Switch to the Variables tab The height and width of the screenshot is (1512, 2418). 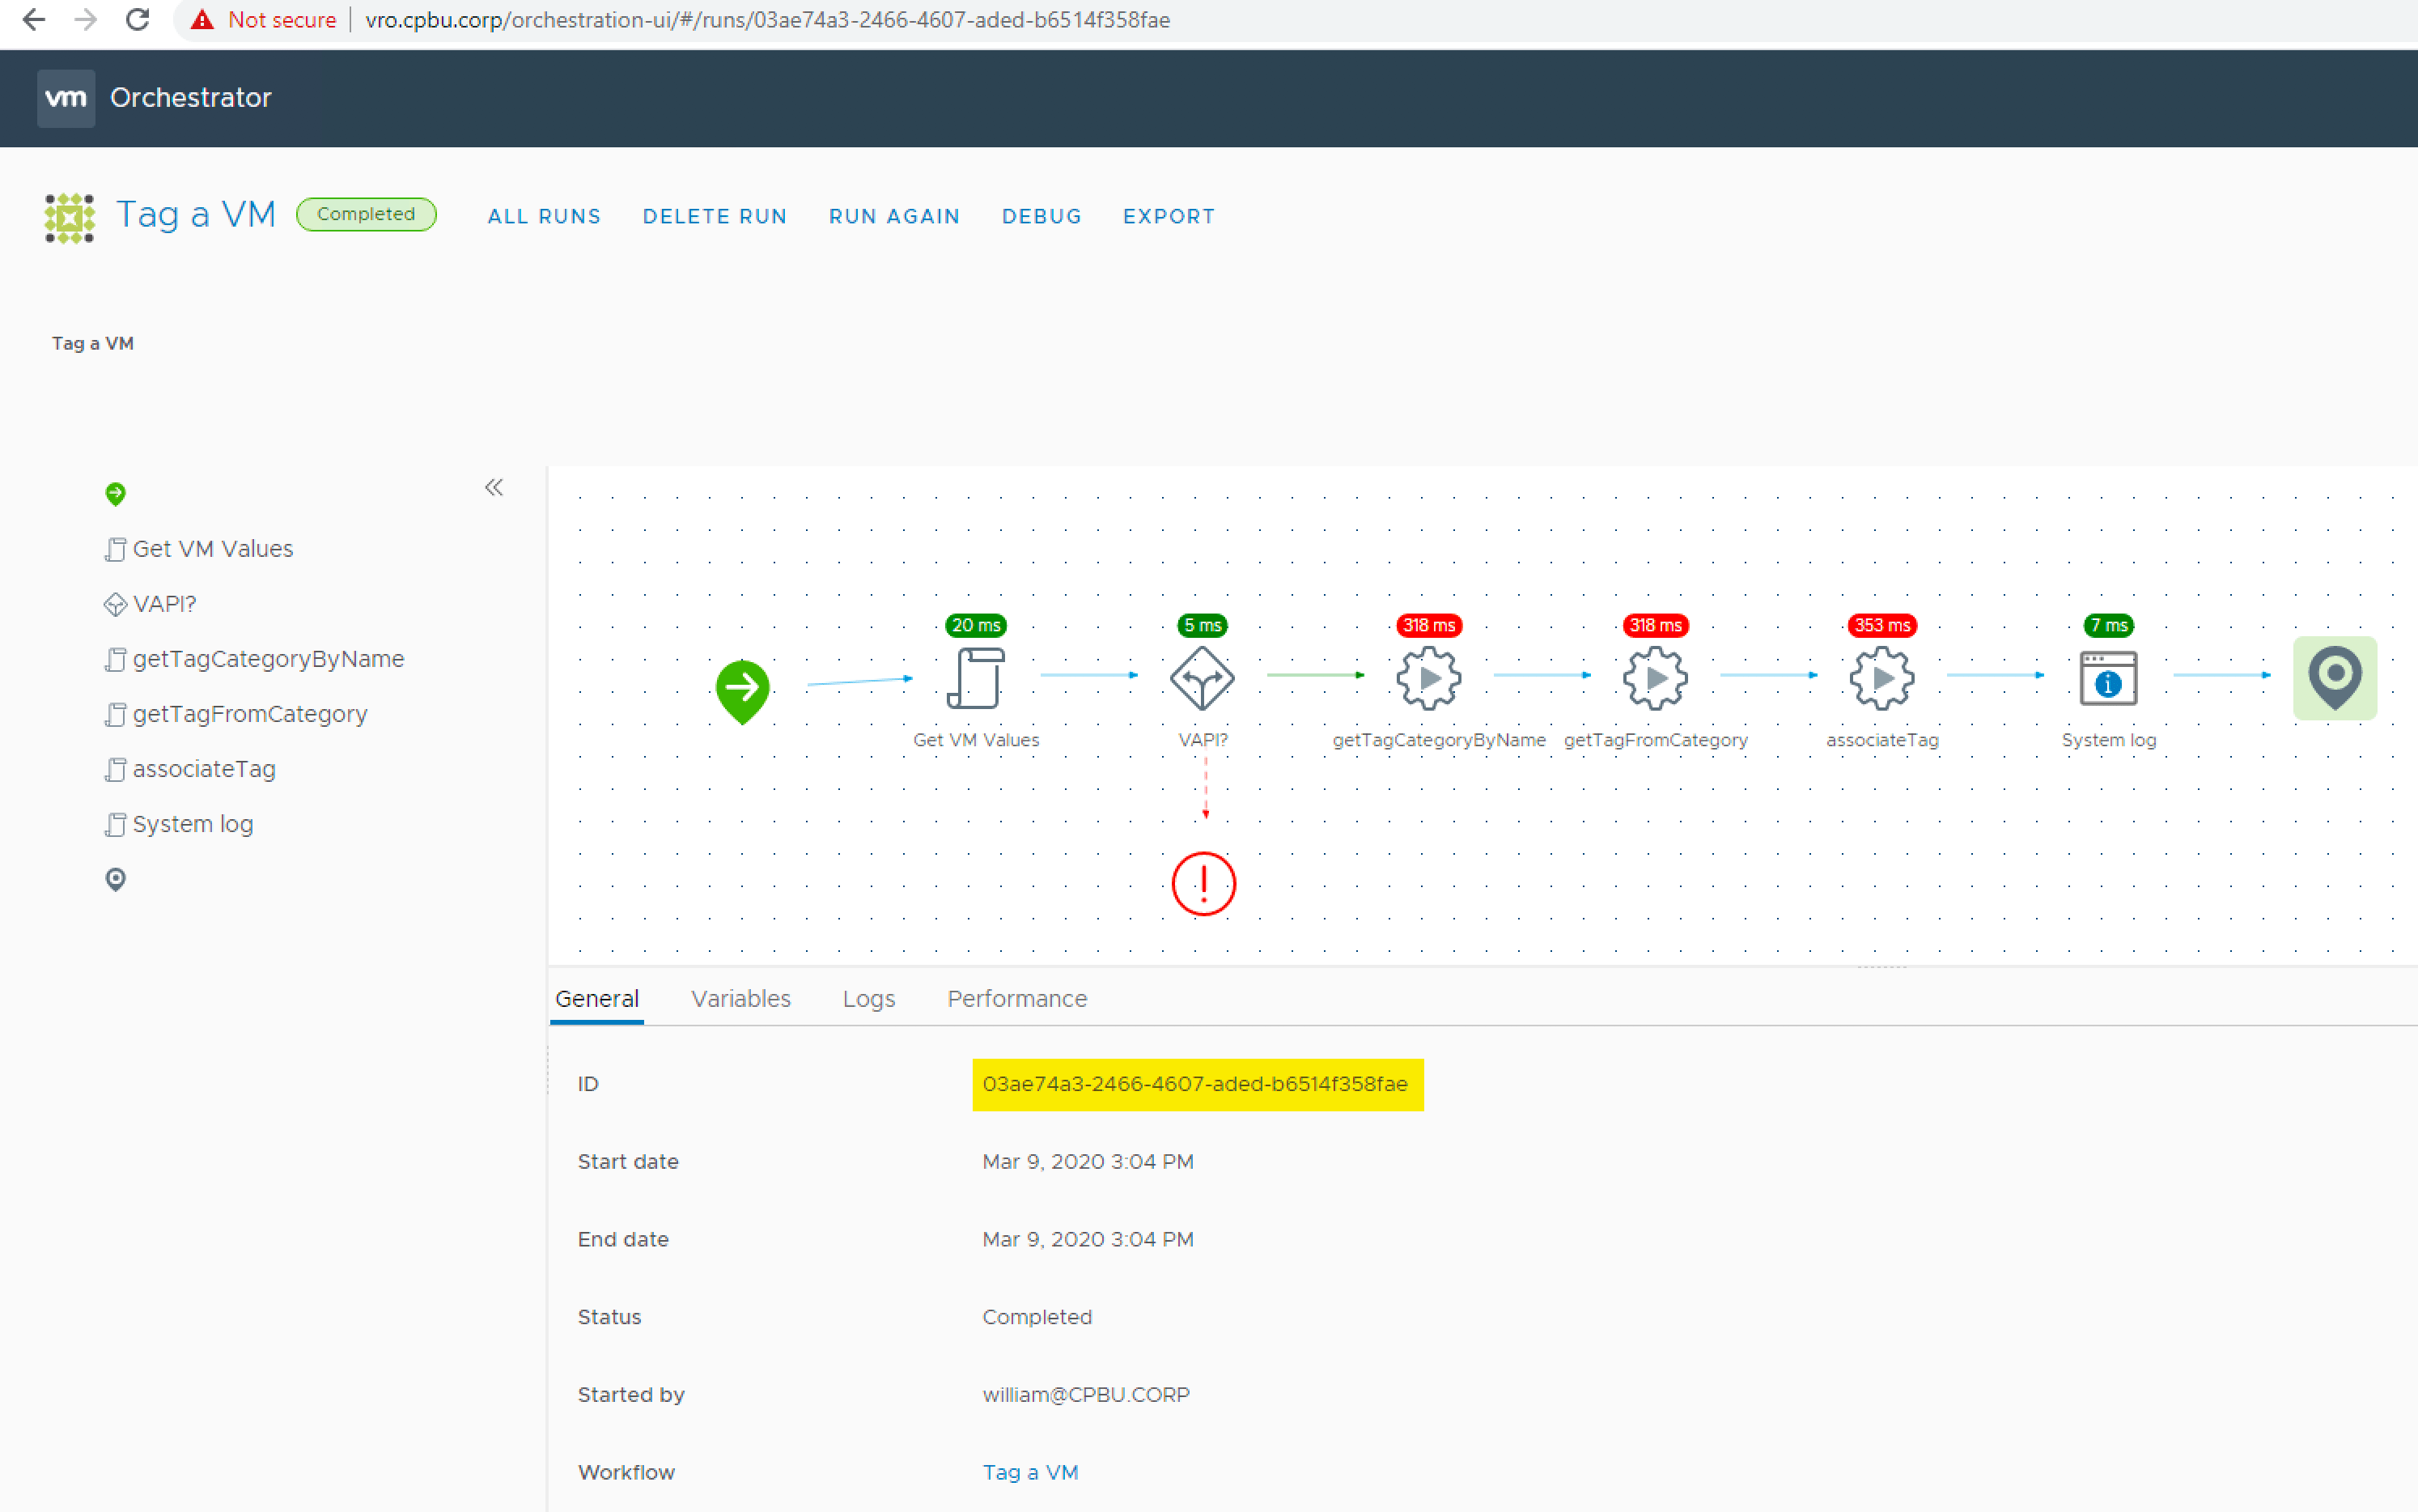pyautogui.click(x=740, y=999)
